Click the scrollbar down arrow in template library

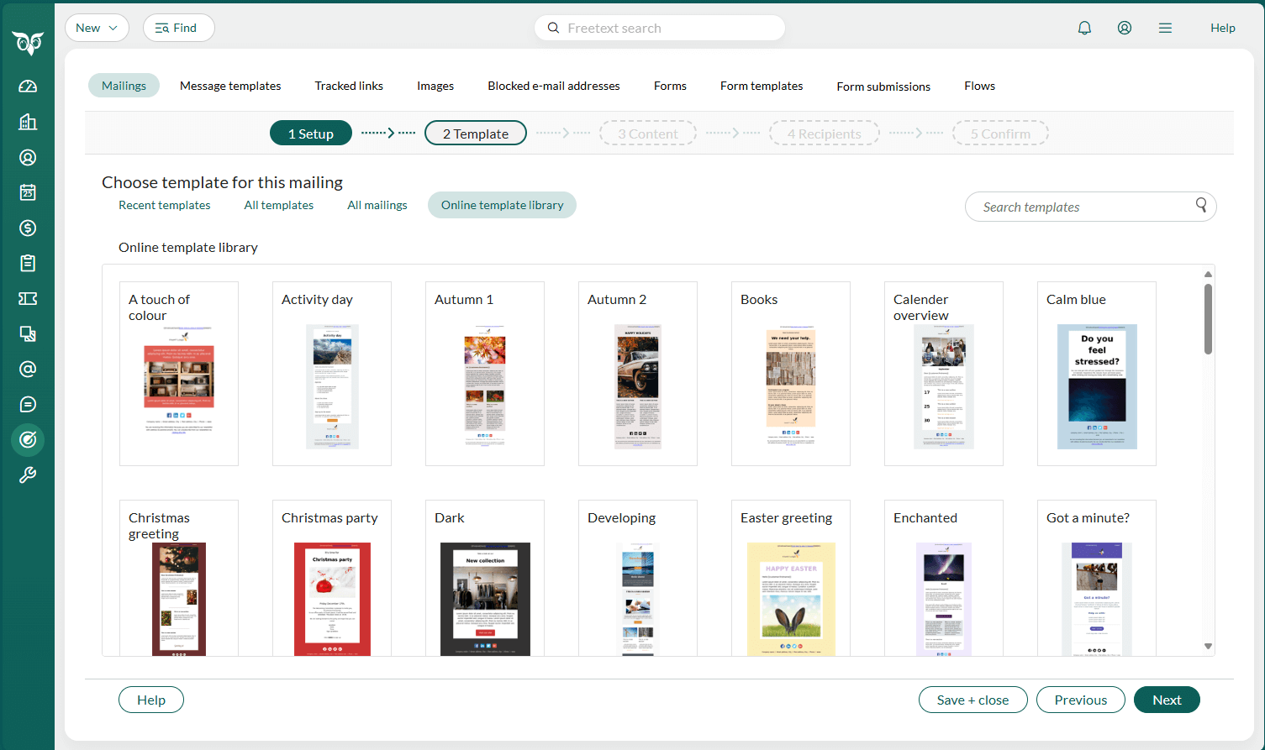[1208, 646]
